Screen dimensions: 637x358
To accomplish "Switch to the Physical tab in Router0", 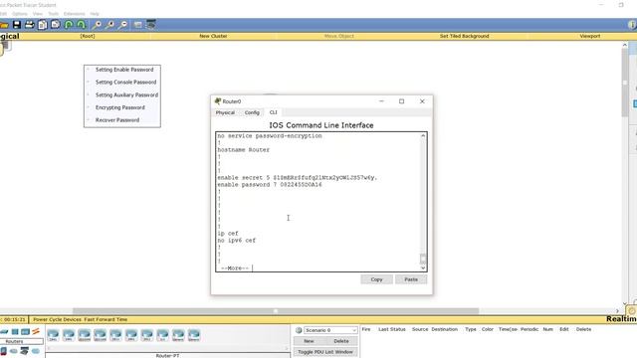I will [225, 112].
